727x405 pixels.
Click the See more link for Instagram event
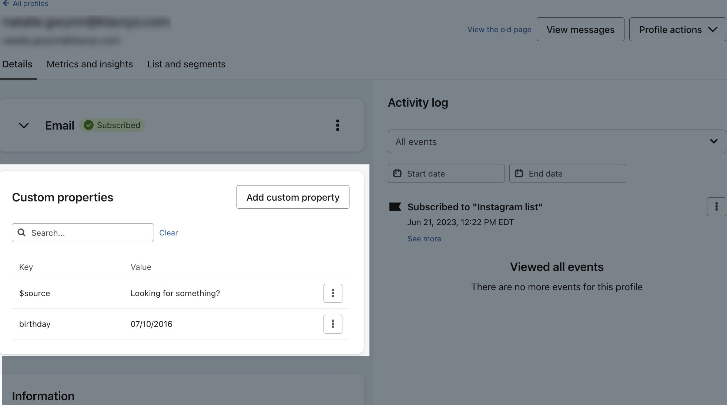424,238
